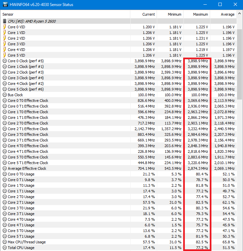
Task: Click the icon beside Core 5 T1 Usage
Action: click(x=5, y=236)
